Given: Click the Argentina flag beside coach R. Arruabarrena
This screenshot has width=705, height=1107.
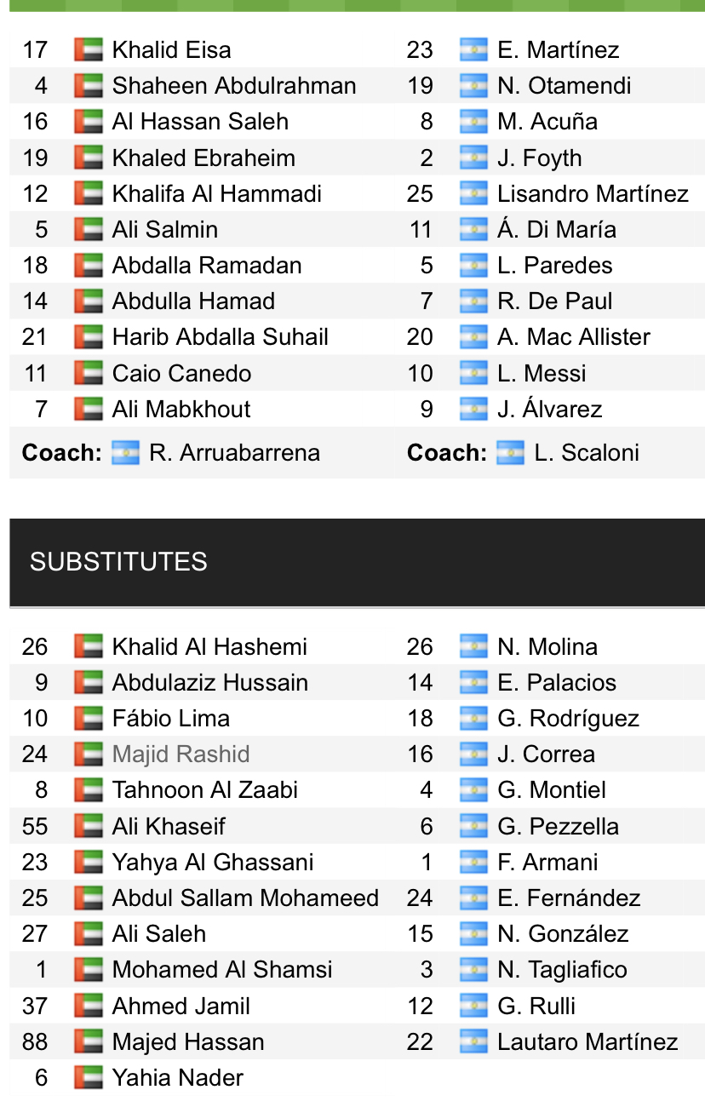Looking at the screenshot, I should point(125,452).
